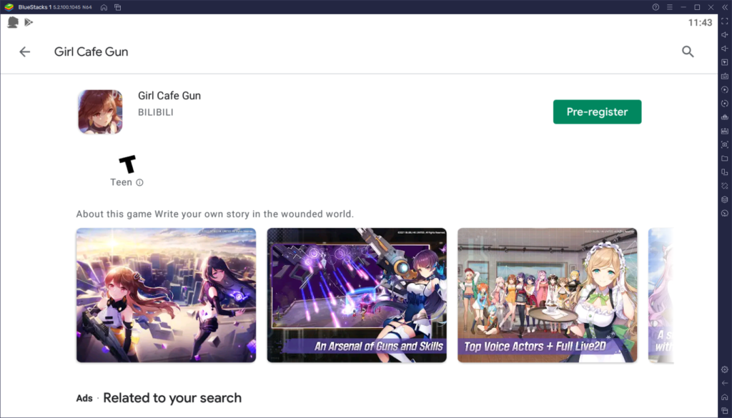This screenshot has width=732, height=418.
Task: View the Arsenal of Guns and Skills screenshot
Action: click(356, 295)
